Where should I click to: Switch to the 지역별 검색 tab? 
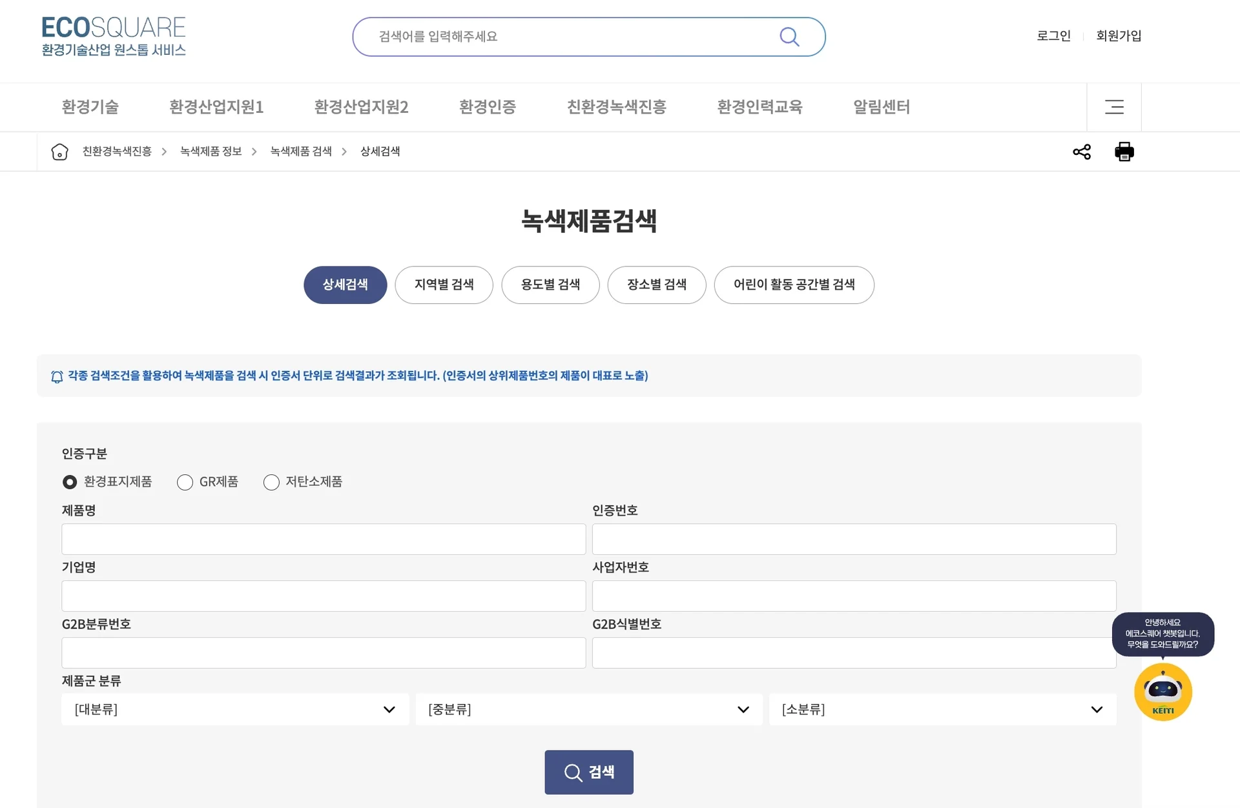pyautogui.click(x=444, y=285)
